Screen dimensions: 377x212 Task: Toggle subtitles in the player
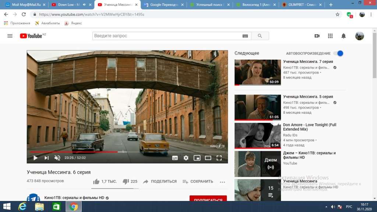tap(175, 158)
